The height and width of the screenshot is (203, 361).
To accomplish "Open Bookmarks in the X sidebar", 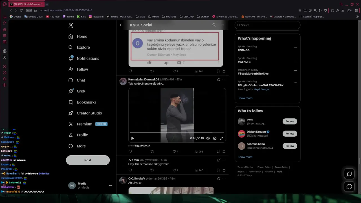I will (82, 102).
